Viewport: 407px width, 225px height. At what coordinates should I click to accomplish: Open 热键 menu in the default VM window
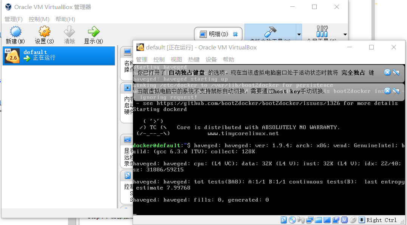[193, 59]
